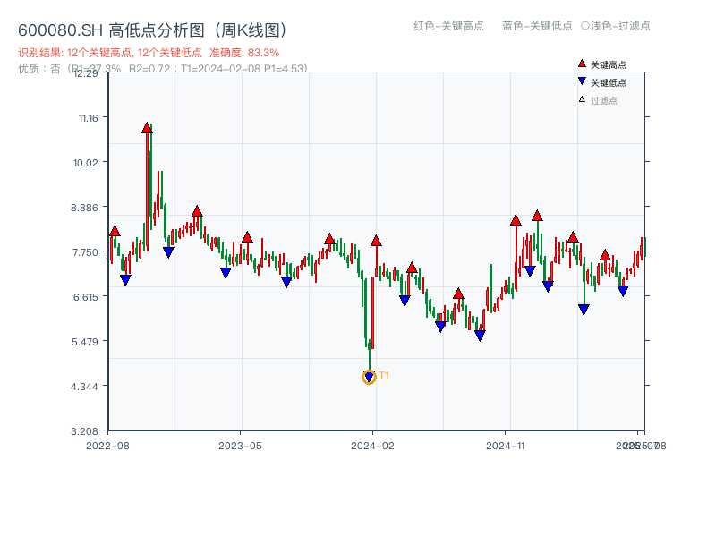Select the key-high marker on the first 2022-08 candle
The image size is (716, 537).
click(115, 231)
